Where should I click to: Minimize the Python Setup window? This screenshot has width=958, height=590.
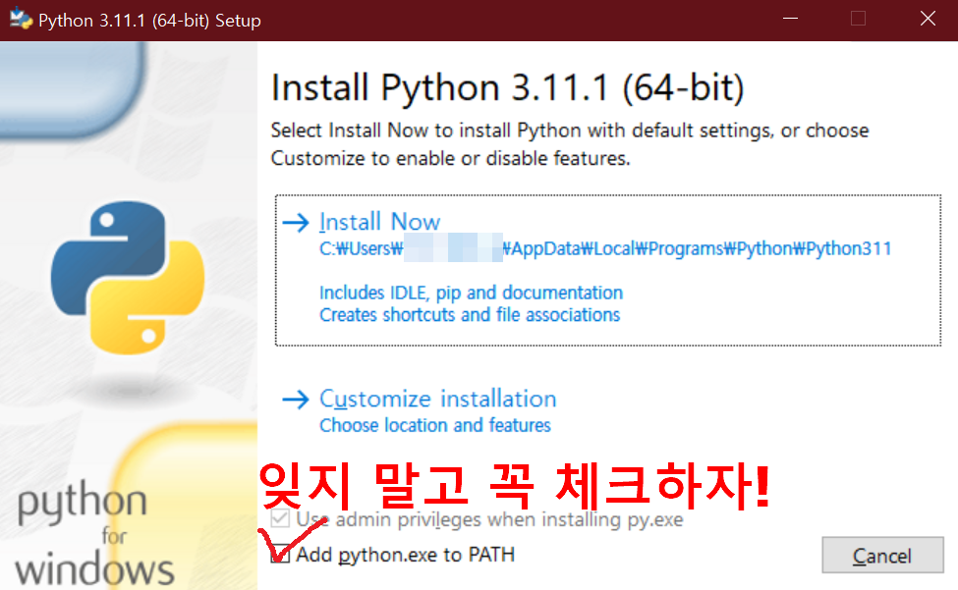point(791,19)
